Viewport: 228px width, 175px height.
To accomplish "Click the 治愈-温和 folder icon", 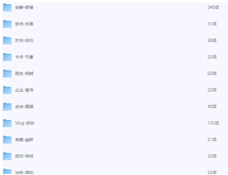I will (x=7, y=172).
